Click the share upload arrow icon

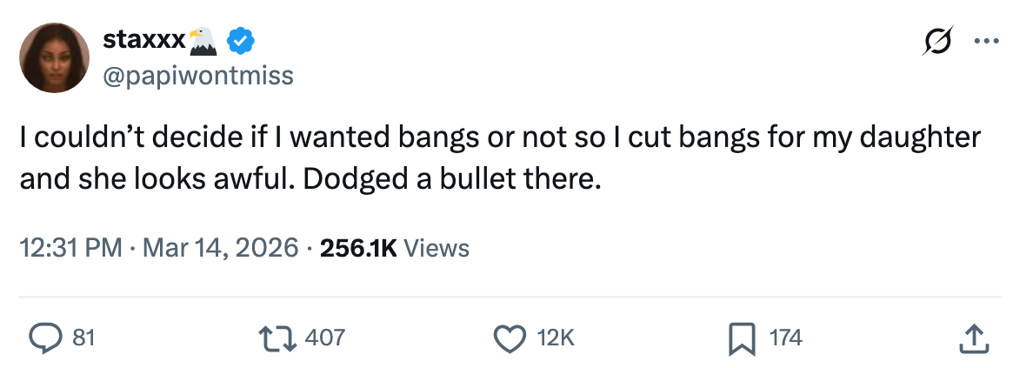click(972, 338)
